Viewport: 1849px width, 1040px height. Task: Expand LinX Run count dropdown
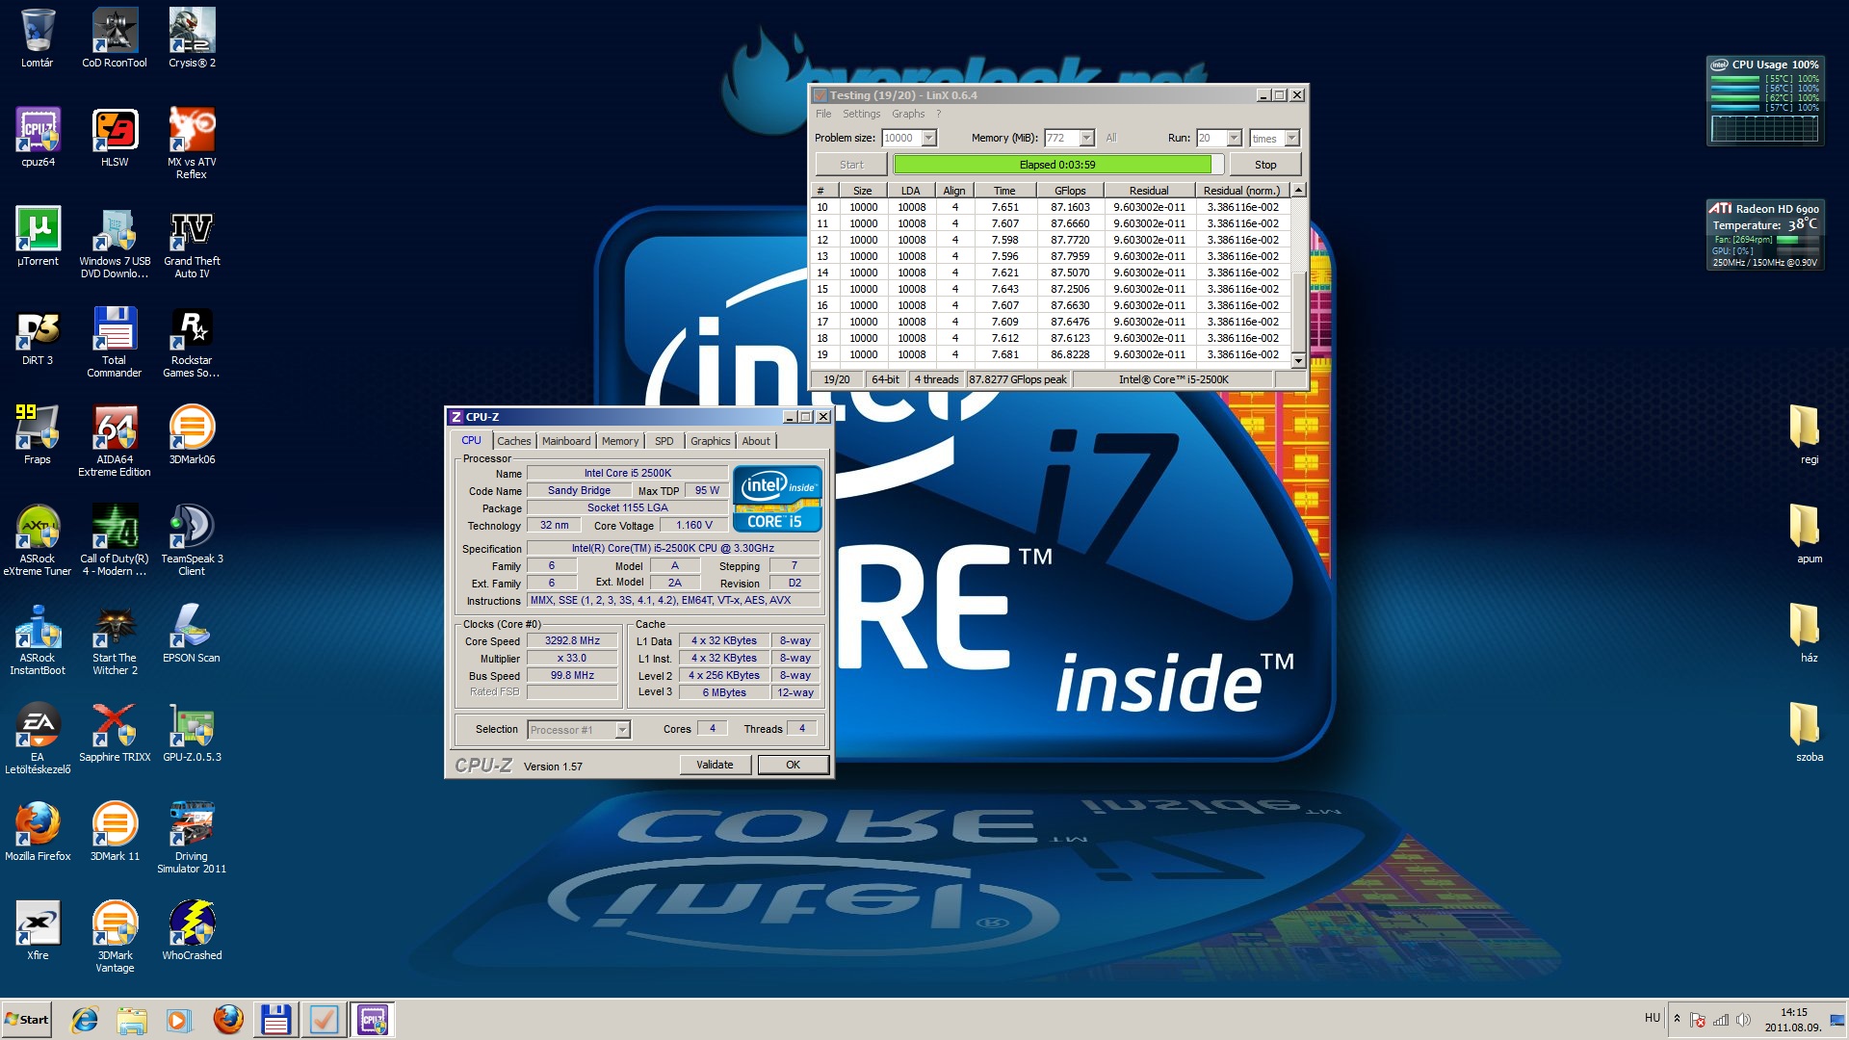(x=1235, y=139)
